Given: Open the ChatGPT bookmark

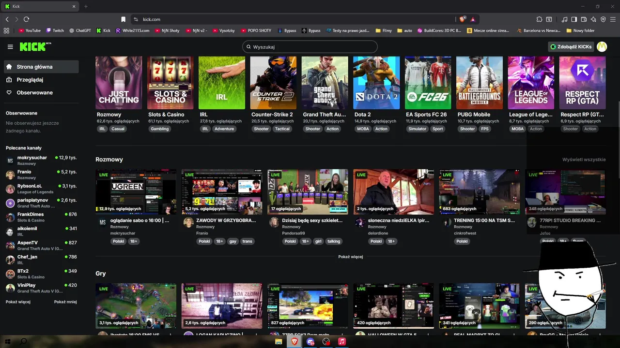Looking at the screenshot, I should tap(80, 30).
